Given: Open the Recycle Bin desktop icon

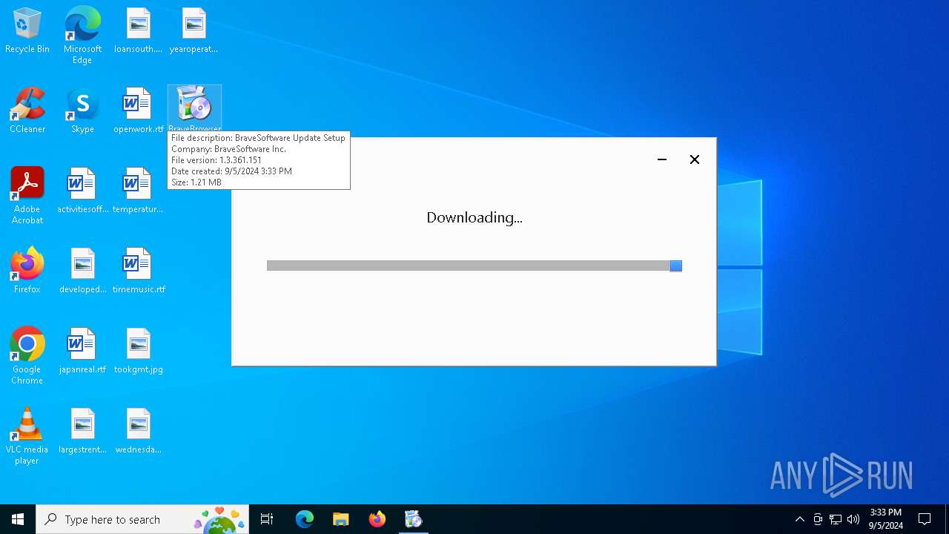Looking at the screenshot, I should pyautogui.click(x=27, y=31).
